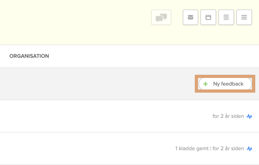Screen dimensions: 259x165
Task: Select the first feedback row's empty area
Action: (x=94, y=116)
